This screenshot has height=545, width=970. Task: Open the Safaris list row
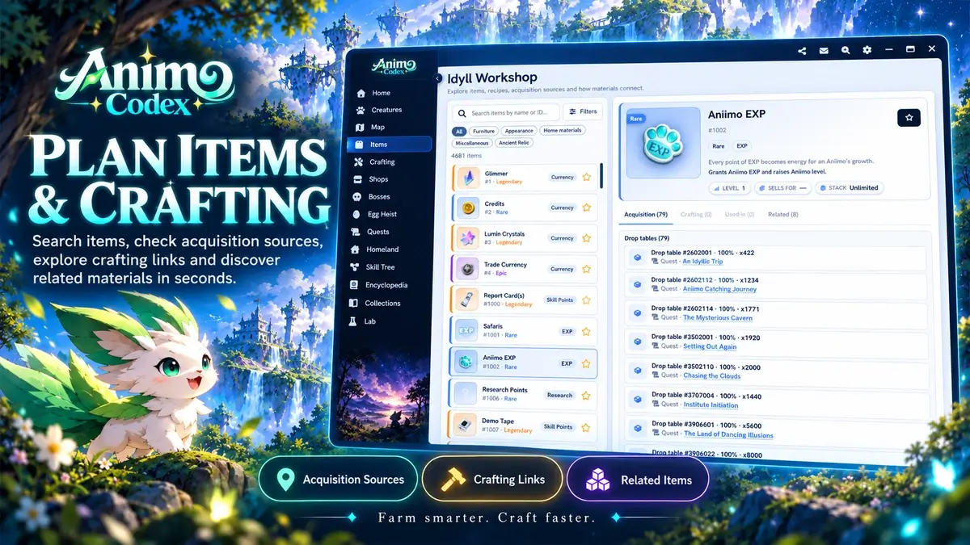tap(524, 331)
